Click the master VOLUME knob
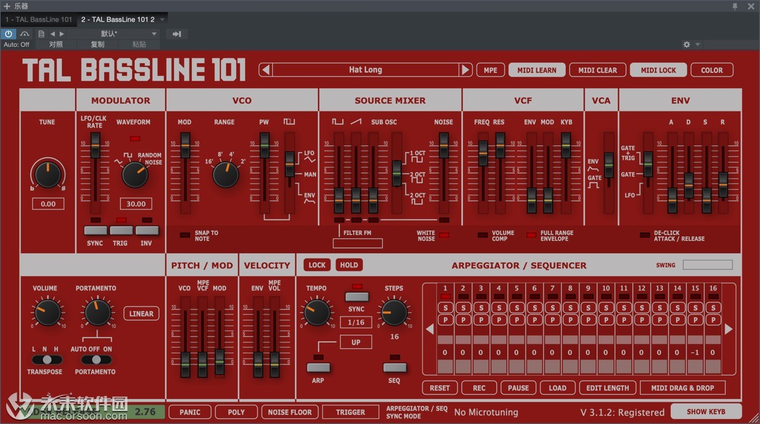This screenshot has width=760, height=424. tap(48, 312)
